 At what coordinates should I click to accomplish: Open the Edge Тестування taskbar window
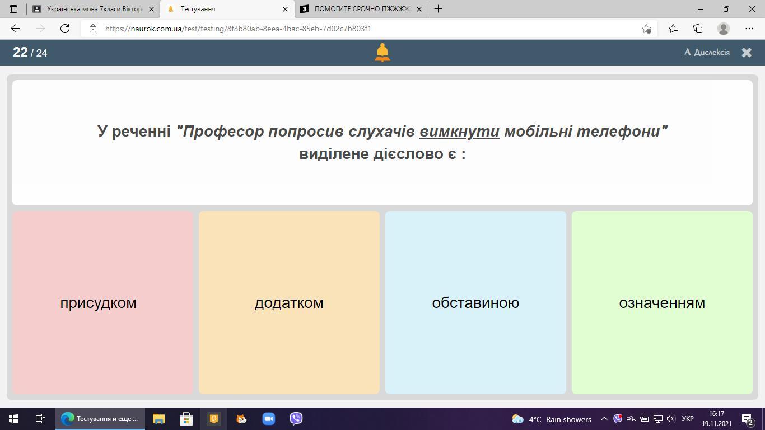coord(100,419)
